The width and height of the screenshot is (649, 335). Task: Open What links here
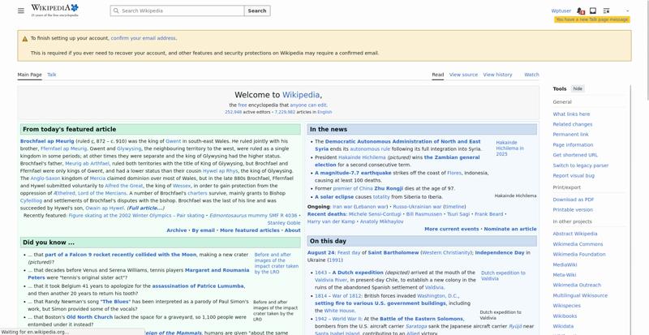[571, 114]
